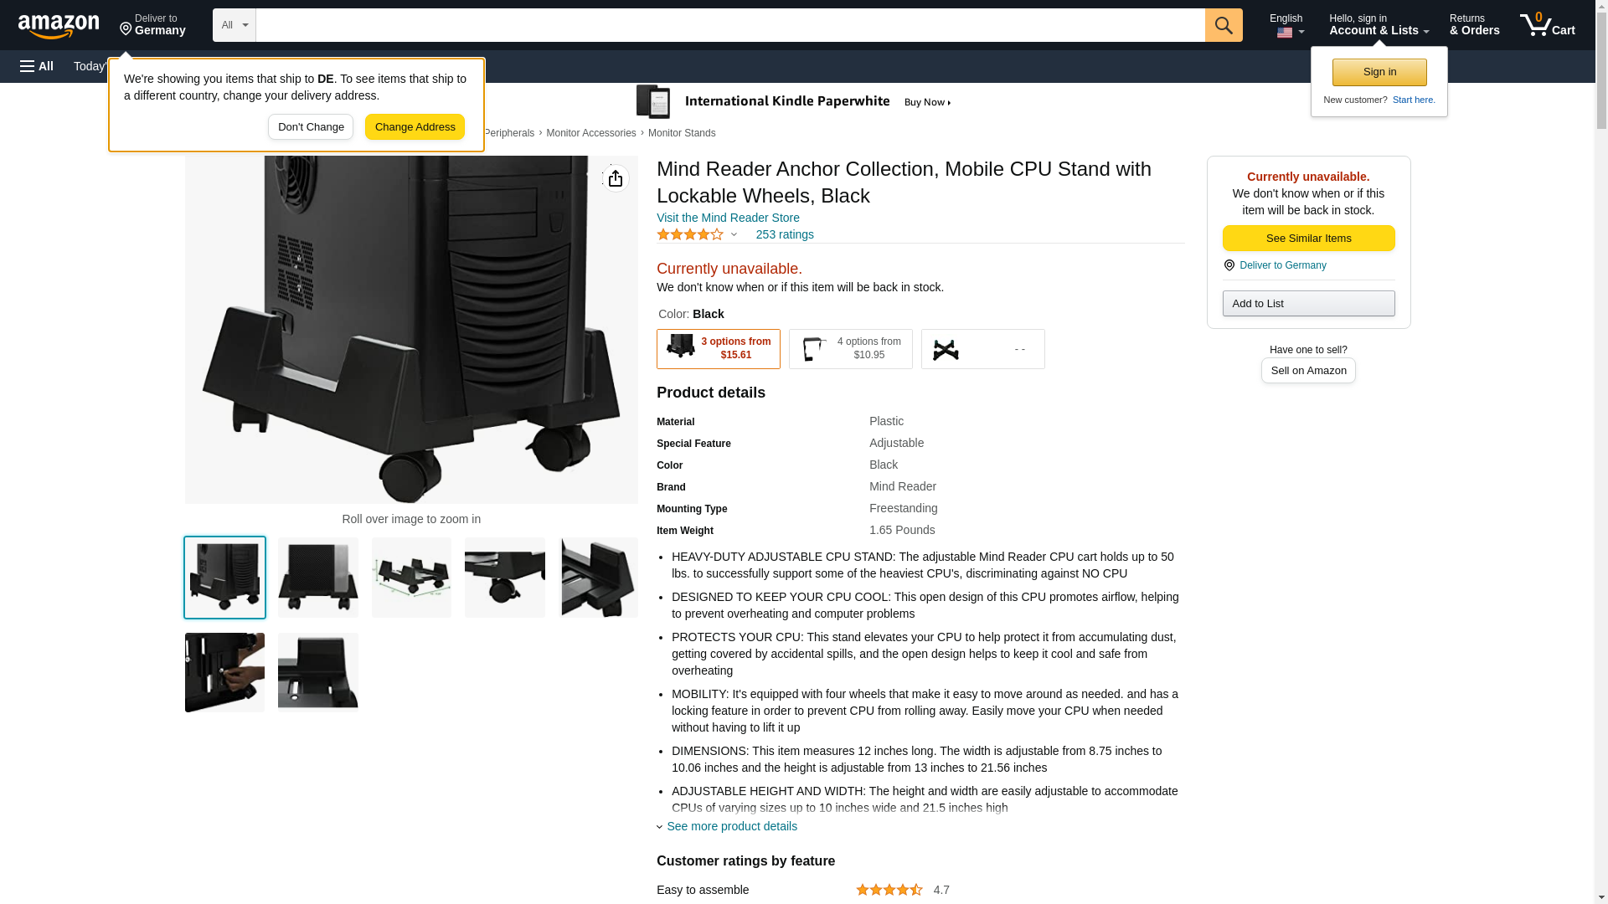The width and height of the screenshot is (1608, 904).
Task: Select the Black color option from $15.61
Action: pyautogui.click(x=719, y=349)
